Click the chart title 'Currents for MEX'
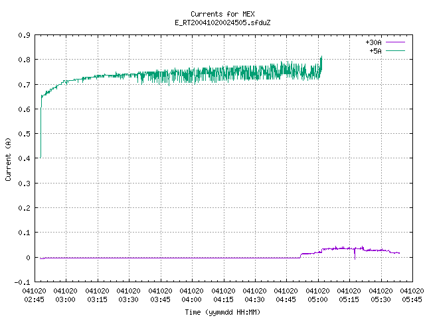 [222, 14]
